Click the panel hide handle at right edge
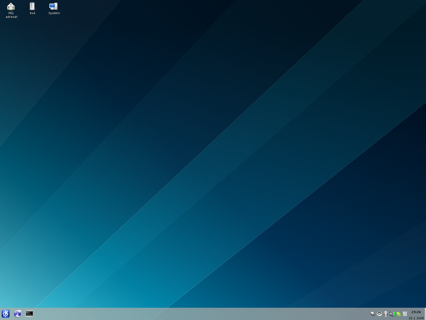This screenshot has height=320, width=426. click(425, 314)
